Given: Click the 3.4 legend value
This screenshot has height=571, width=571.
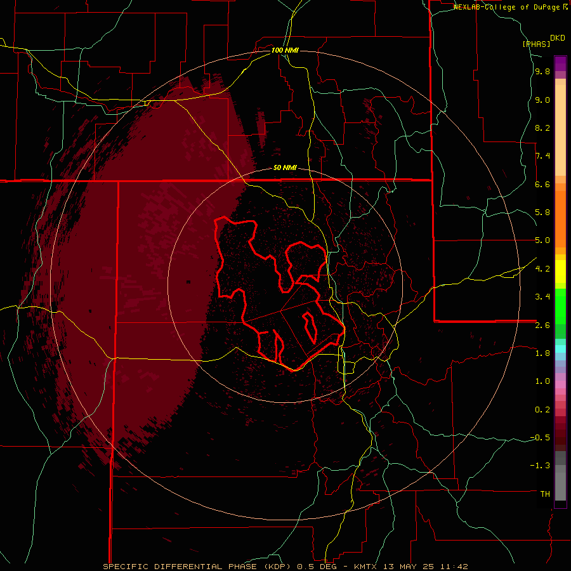Looking at the screenshot, I should point(542,297).
